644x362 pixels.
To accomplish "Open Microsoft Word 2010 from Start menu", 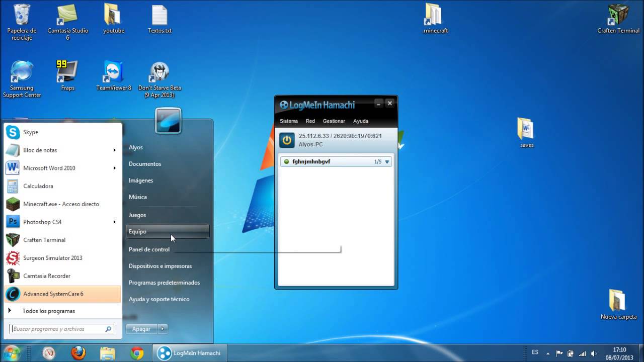I will click(x=63, y=168).
